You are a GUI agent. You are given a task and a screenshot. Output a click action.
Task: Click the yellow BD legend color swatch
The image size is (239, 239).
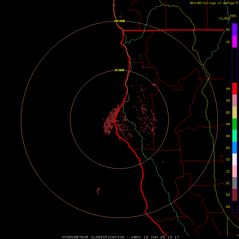click(x=234, y=113)
